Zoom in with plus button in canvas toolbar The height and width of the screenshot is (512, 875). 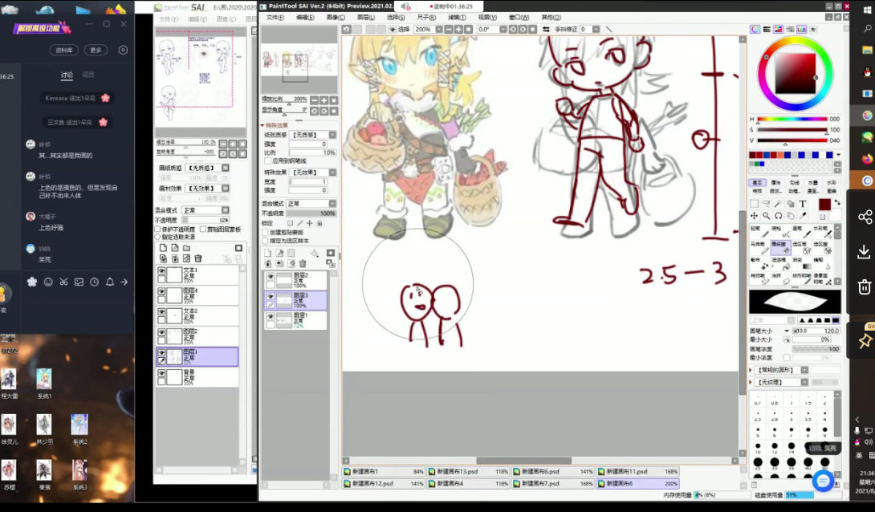point(458,29)
